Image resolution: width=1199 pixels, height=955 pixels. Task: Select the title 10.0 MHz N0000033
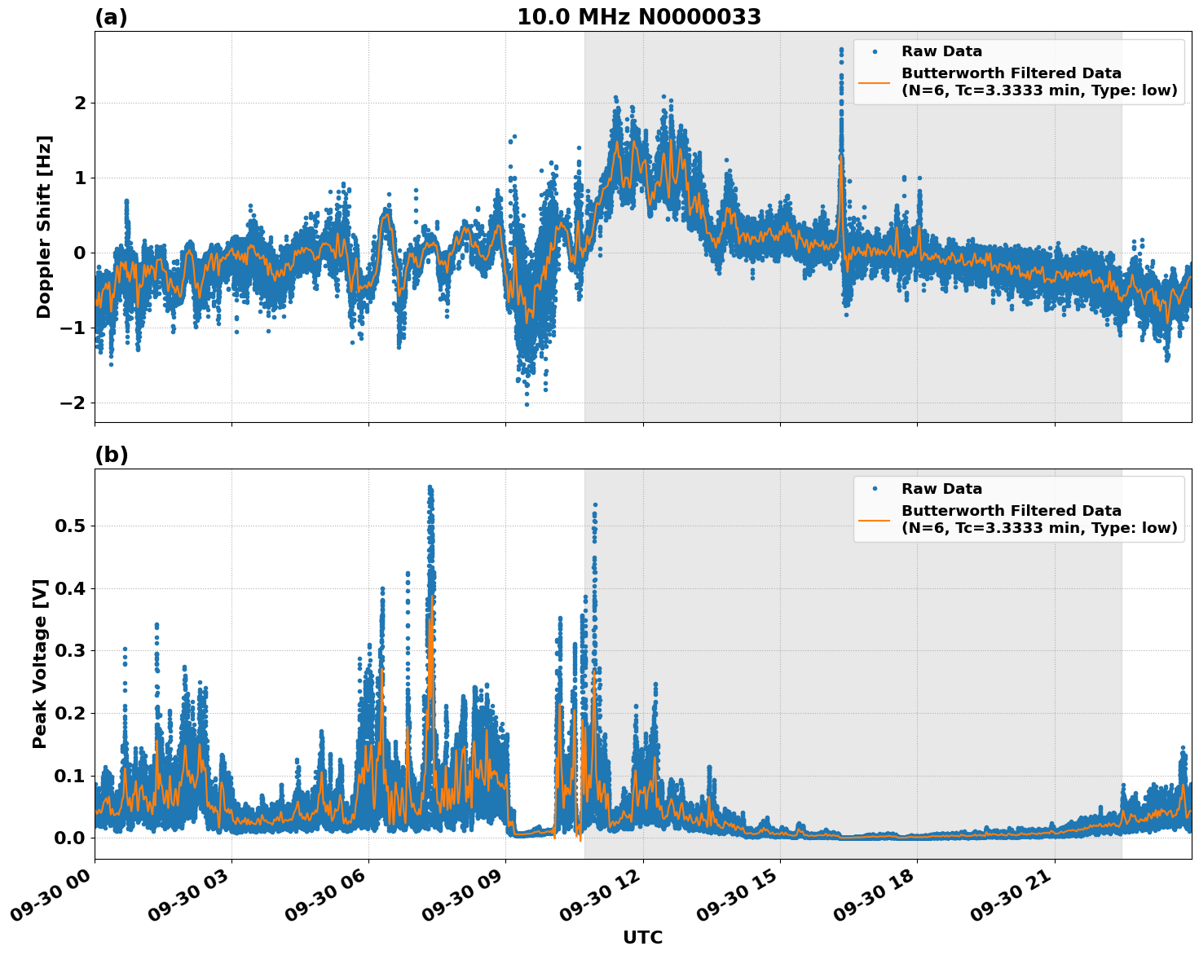tap(641, 16)
